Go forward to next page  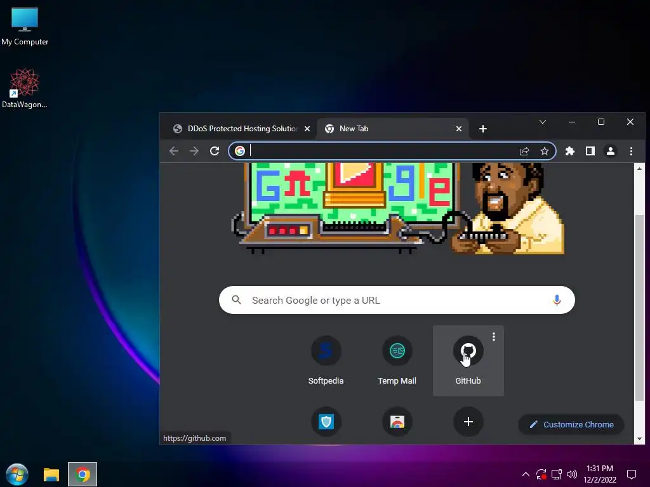pyautogui.click(x=194, y=151)
